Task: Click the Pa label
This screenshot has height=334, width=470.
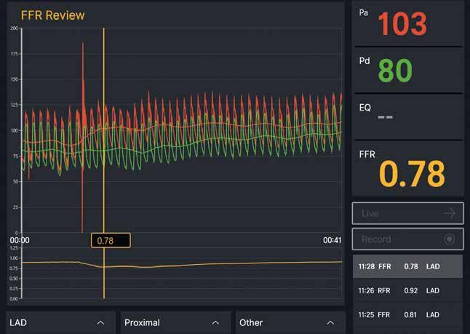Action: (364, 13)
